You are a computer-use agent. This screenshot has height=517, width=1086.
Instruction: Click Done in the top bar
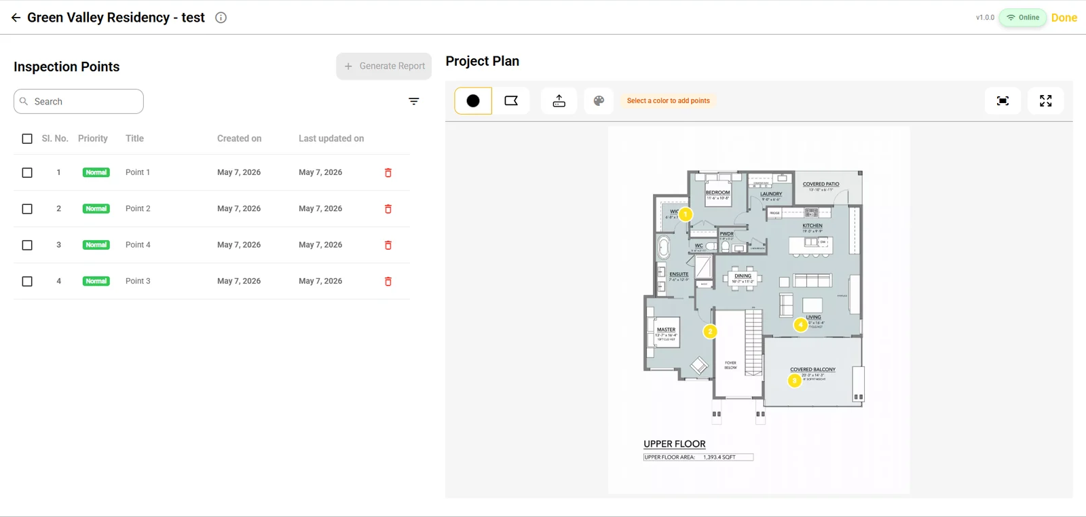[1064, 18]
